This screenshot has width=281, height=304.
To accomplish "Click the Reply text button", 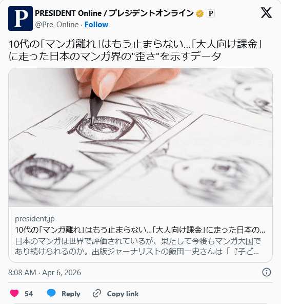I will pos(71,294).
